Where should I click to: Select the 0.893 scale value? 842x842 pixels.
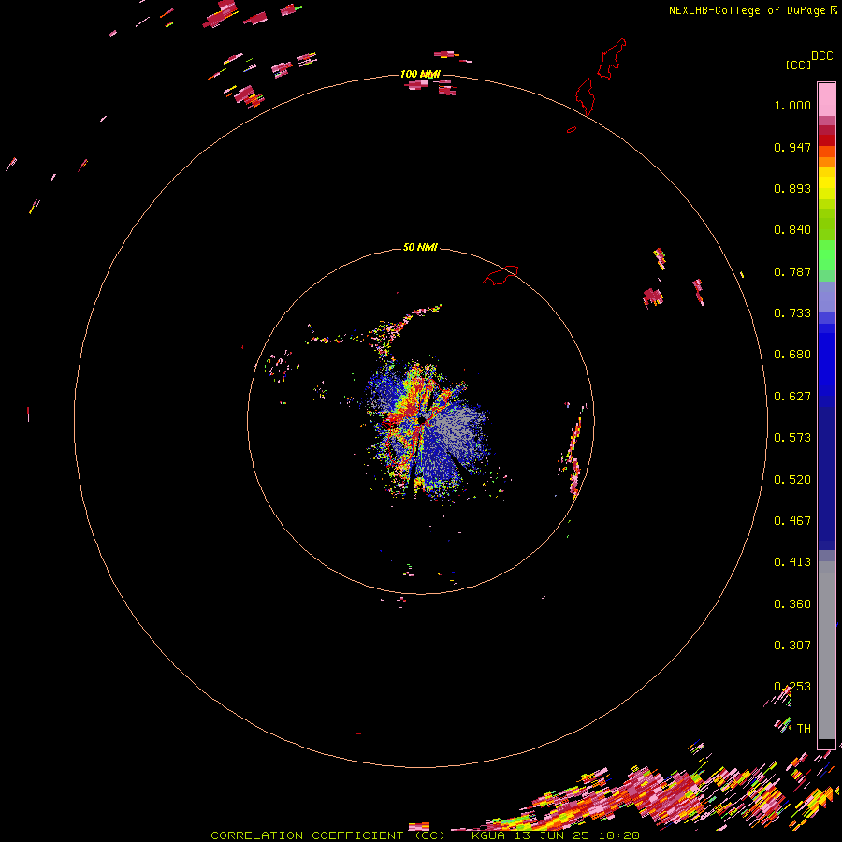click(x=792, y=188)
